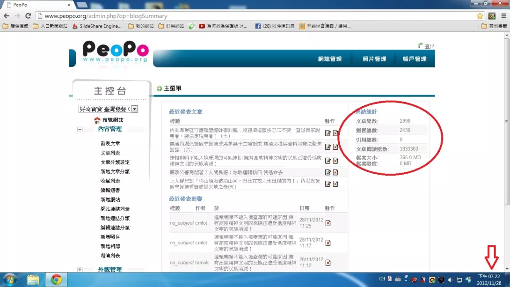The image size is (510, 287).
Task: Click the CH input language indicator
Action: [x=382, y=279]
